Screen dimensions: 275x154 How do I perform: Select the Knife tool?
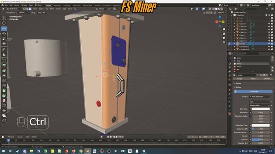(x=4, y=86)
